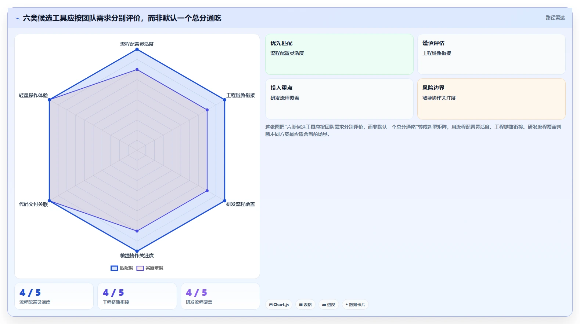Click the inner top 实施难度 data point

click(x=137, y=69)
